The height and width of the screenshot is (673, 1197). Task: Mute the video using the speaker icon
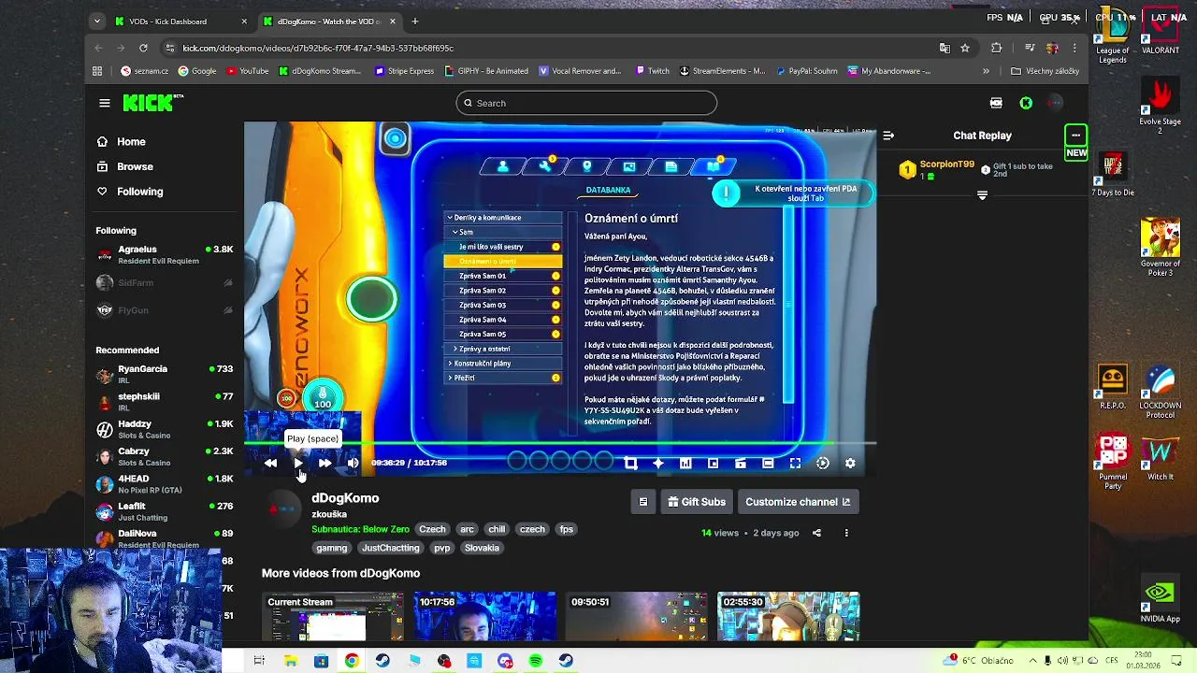(353, 463)
